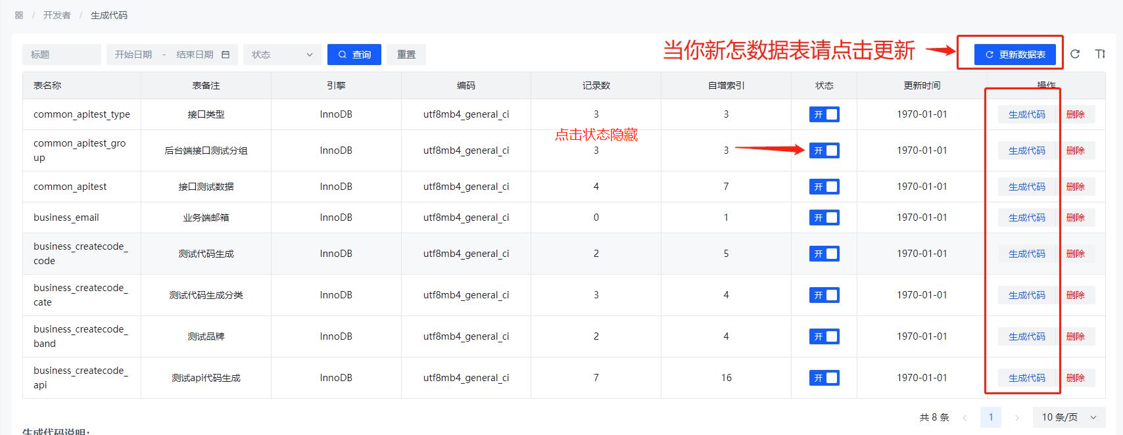The width and height of the screenshot is (1123, 435).
Task: Delete the common_apitest_group row
Action: 1076,150
